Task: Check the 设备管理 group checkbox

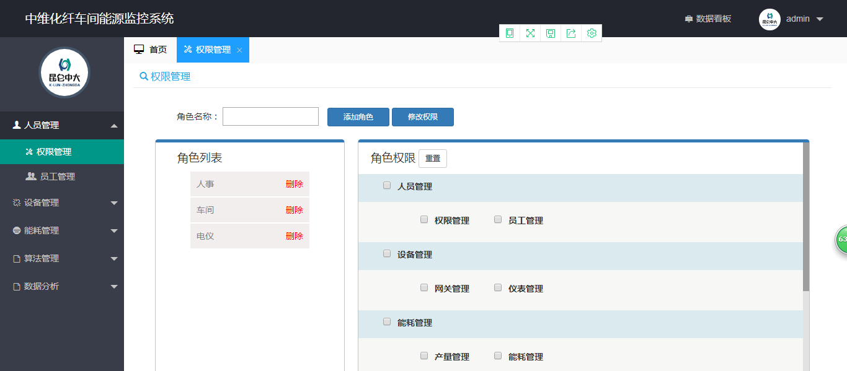Action: click(x=387, y=253)
